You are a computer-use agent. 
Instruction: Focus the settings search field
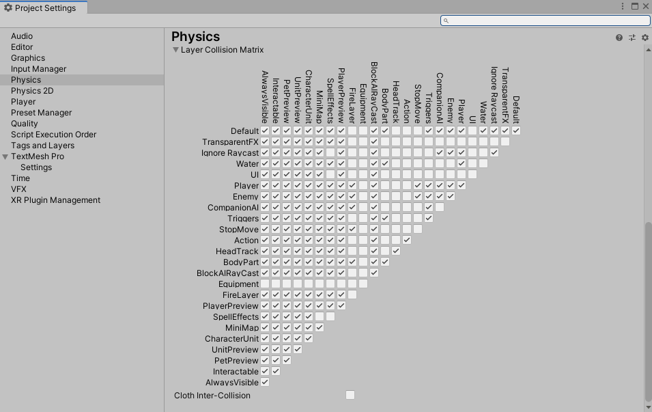[545, 20]
